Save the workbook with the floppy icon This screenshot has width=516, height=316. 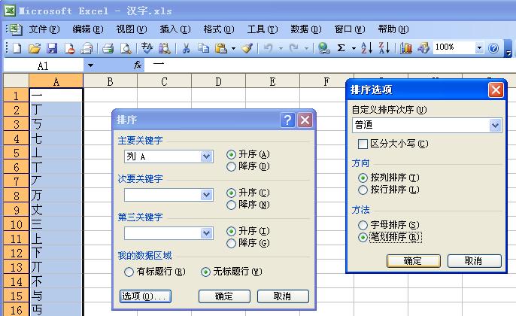click(x=52, y=48)
